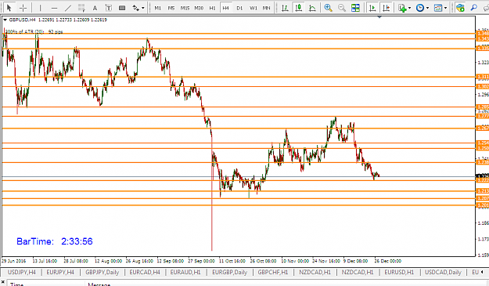Choose the trendline drawing tool
Image resolution: width=489 pixels, height=286 pixels.
point(67,8)
